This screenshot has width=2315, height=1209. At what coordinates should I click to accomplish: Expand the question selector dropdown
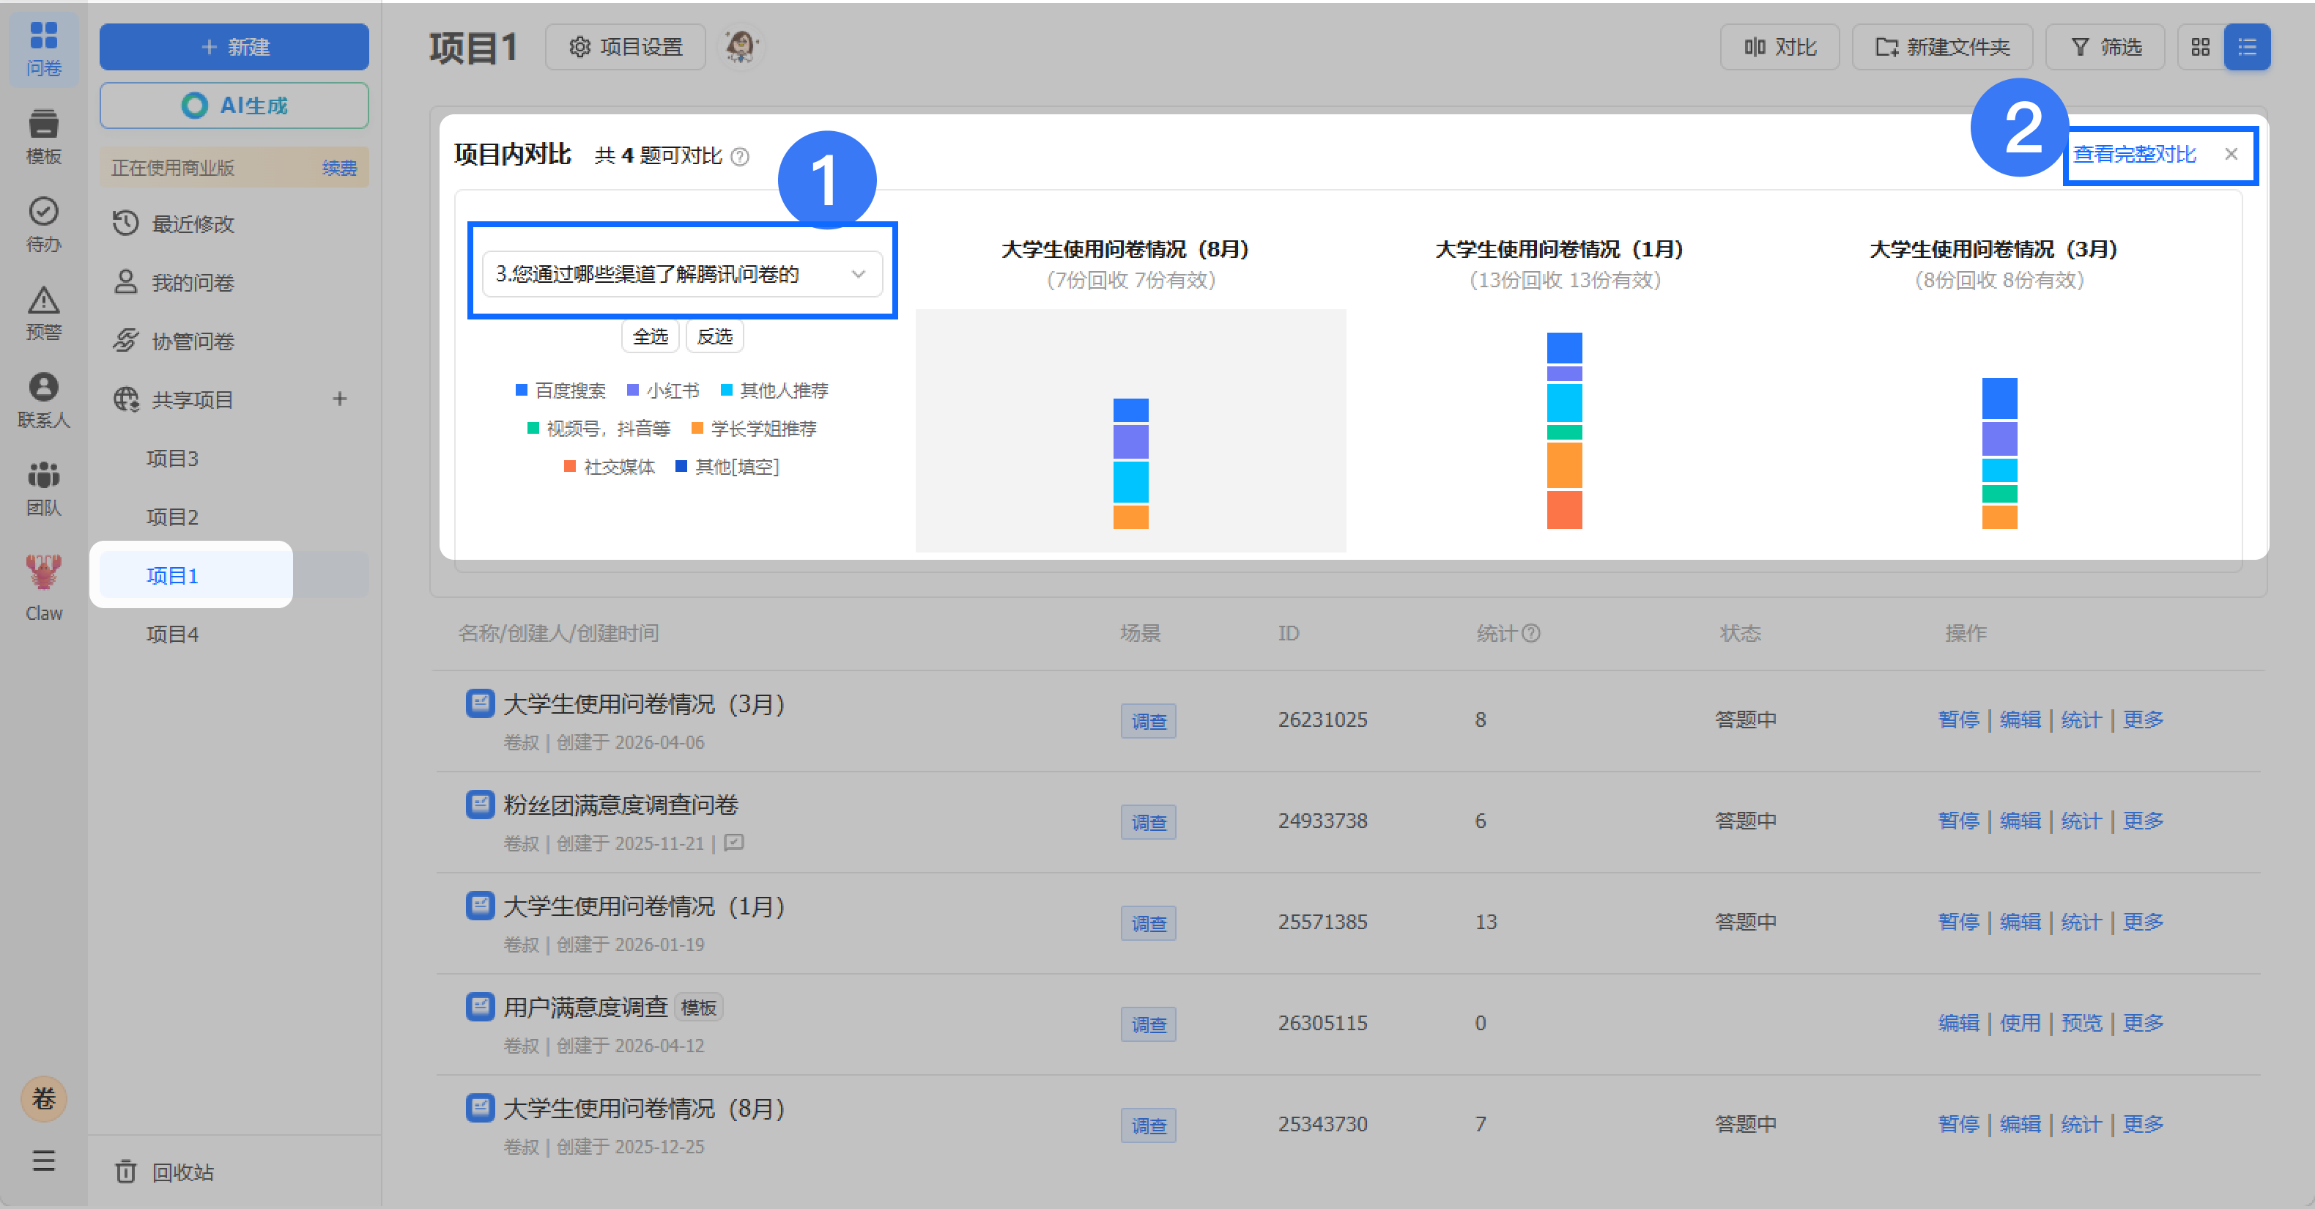(682, 274)
